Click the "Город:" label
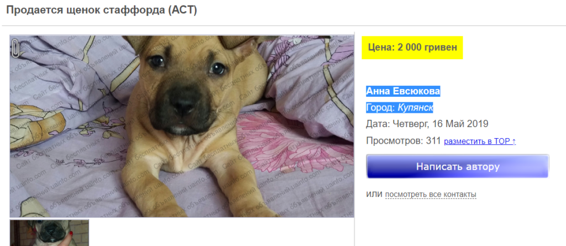566x246 pixels. 381,108
